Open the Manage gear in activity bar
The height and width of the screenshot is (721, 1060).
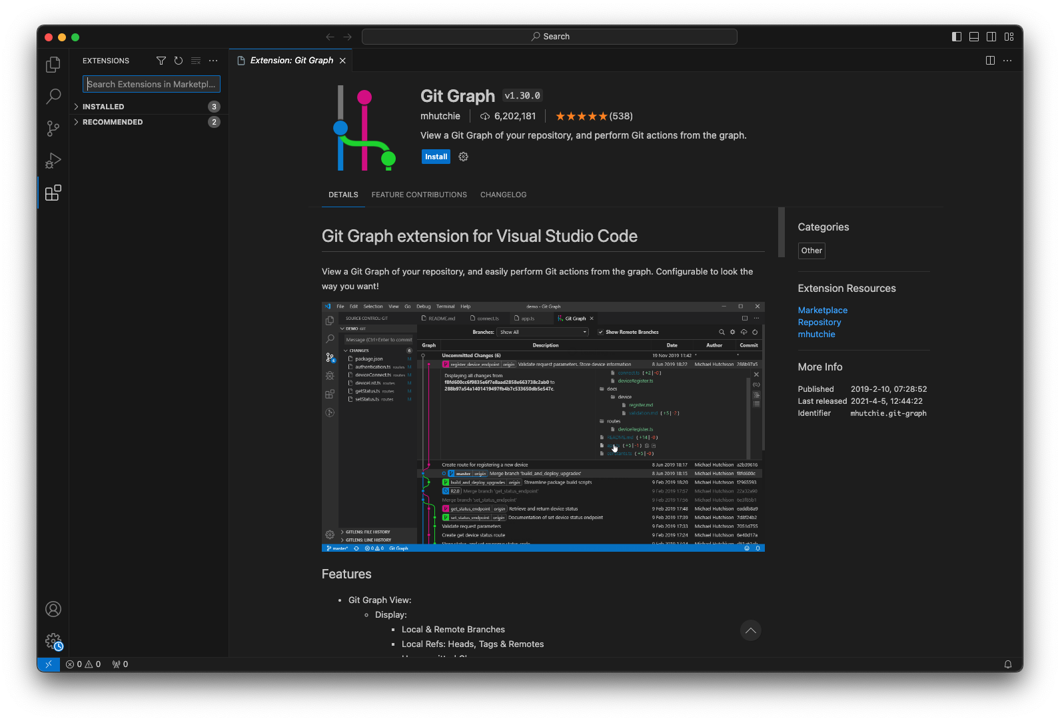[x=53, y=641]
